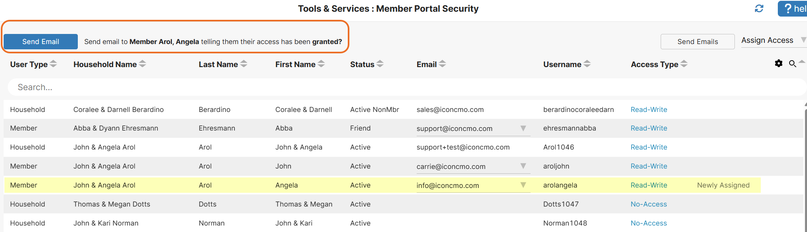Image resolution: width=807 pixels, height=232 pixels.
Task: Sort by Household Name column arrows
Action: pos(142,64)
